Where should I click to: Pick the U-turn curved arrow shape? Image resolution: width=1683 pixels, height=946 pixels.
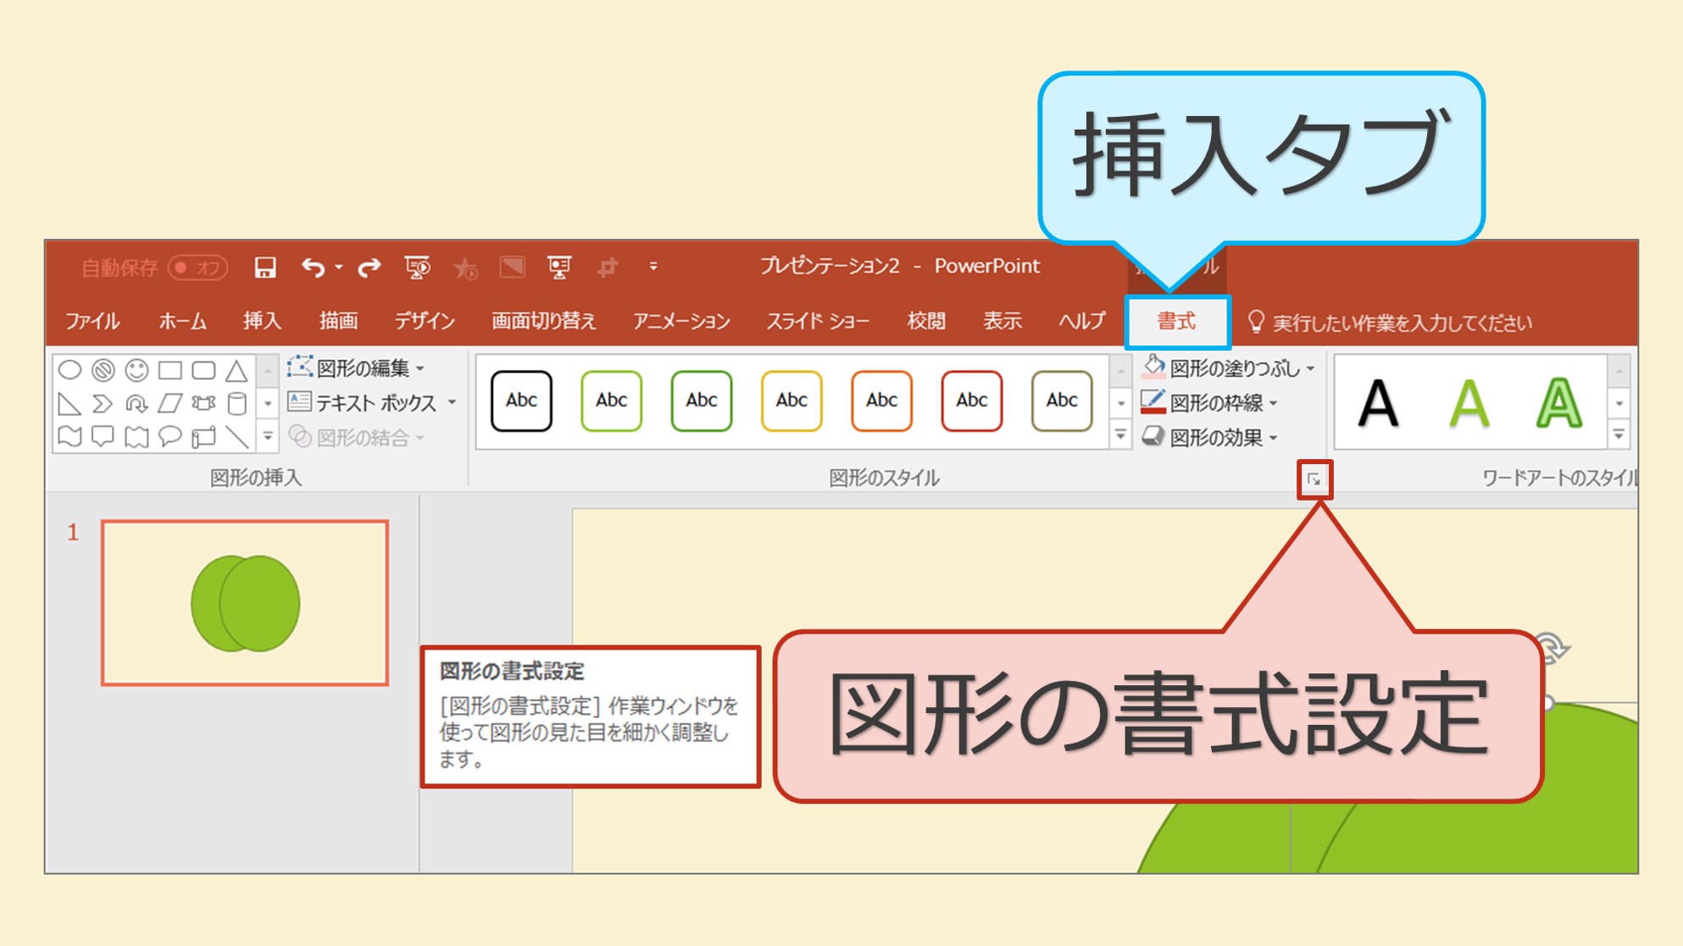[x=136, y=404]
